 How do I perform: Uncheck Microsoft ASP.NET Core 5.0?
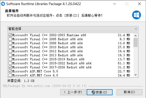pyautogui.click(x=10, y=71)
